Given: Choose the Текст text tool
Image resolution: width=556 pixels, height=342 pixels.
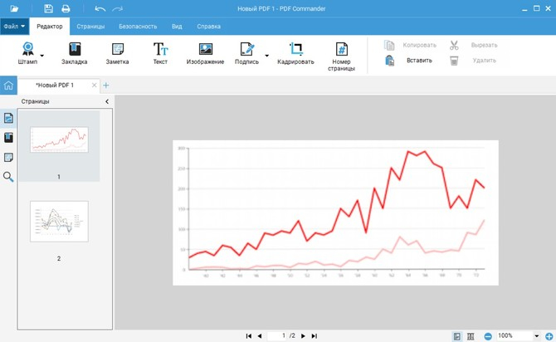Looking at the screenshot, I should click(160, 53).
